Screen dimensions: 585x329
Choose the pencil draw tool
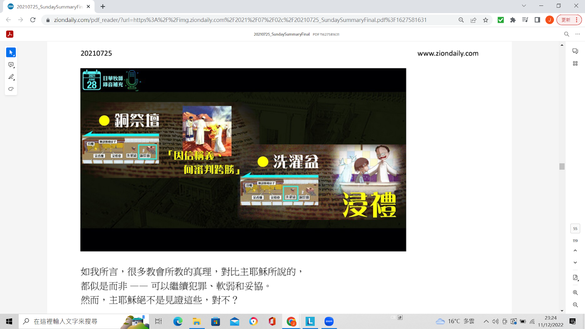click(x=11, y=77)
